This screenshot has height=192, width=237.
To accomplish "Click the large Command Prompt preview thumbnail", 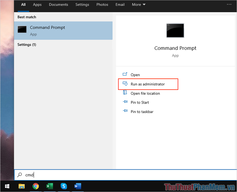I will 175,30.
